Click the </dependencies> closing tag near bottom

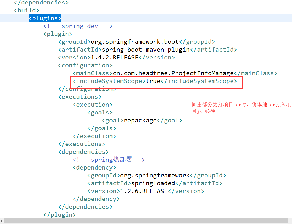point(85,207)
